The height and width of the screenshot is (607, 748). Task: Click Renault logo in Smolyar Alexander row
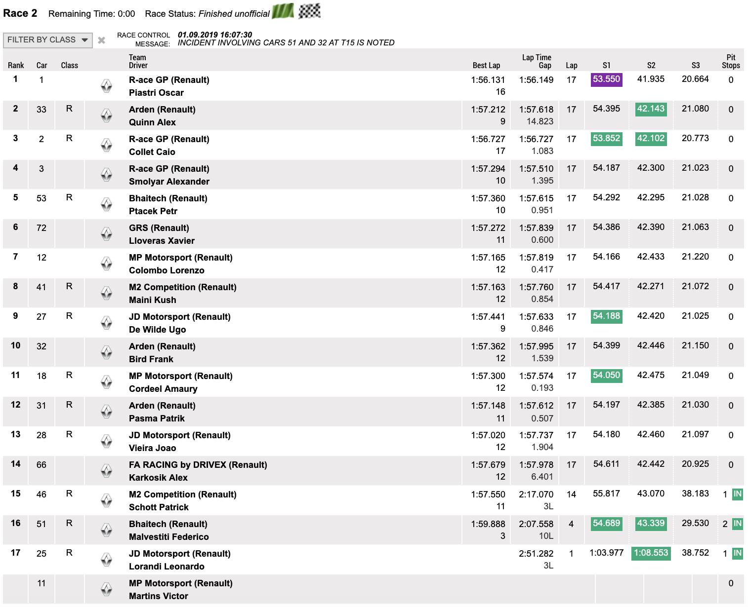pyautogui.click(x=106, y=175)
